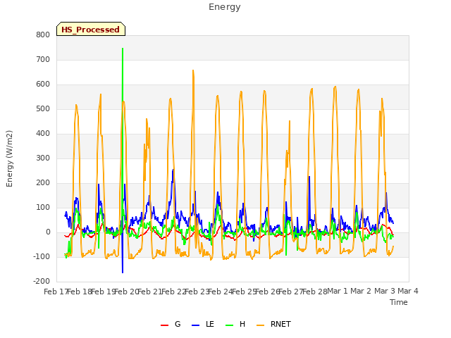Screen dimensions: 451x338
Task: Click the orange RNET legend swatch
Action: [x=260, y=325]
